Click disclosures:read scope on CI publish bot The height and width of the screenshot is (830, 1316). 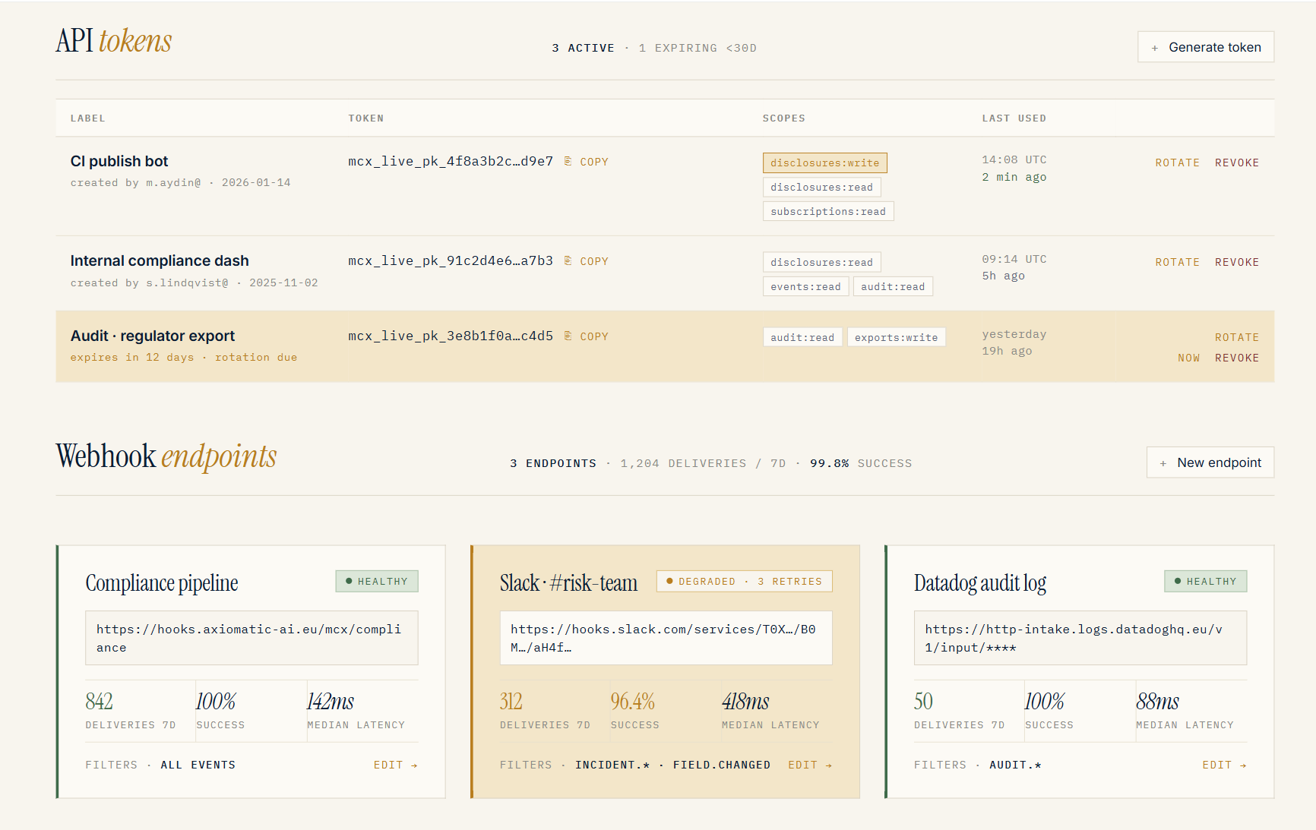point(821,187)
